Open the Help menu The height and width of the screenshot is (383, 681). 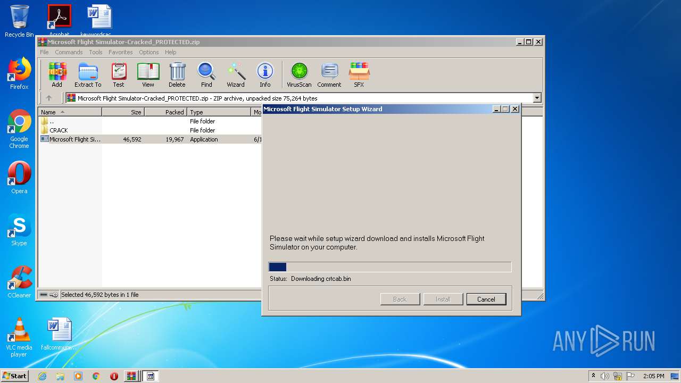(x=170, y=52)
